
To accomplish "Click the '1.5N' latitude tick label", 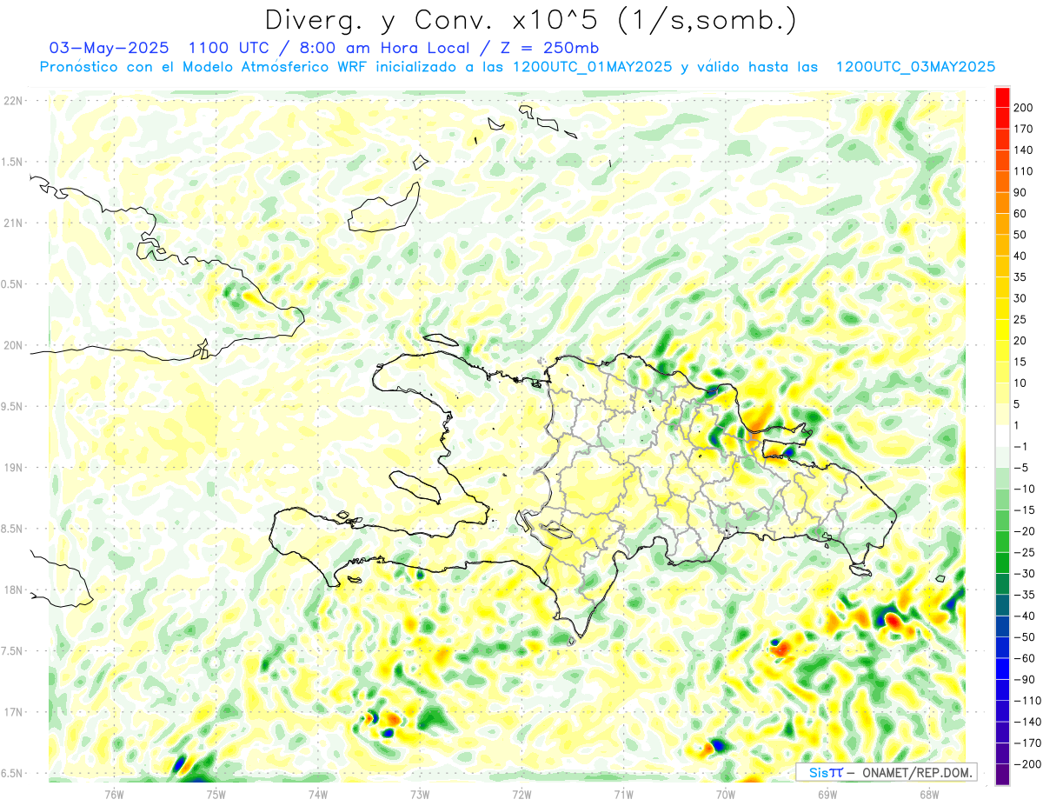I will [12, 162].
